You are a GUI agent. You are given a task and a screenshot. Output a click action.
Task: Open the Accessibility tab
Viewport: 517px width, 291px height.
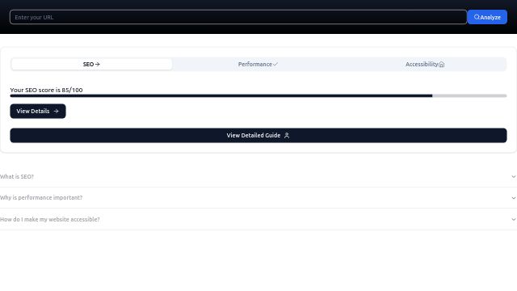(x=425, y=65)
